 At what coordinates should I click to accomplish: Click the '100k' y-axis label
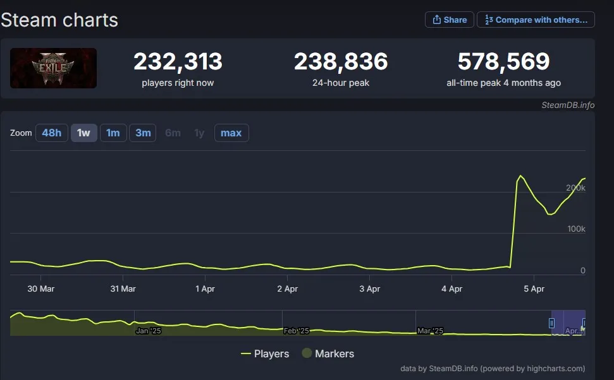pos(577,229)
